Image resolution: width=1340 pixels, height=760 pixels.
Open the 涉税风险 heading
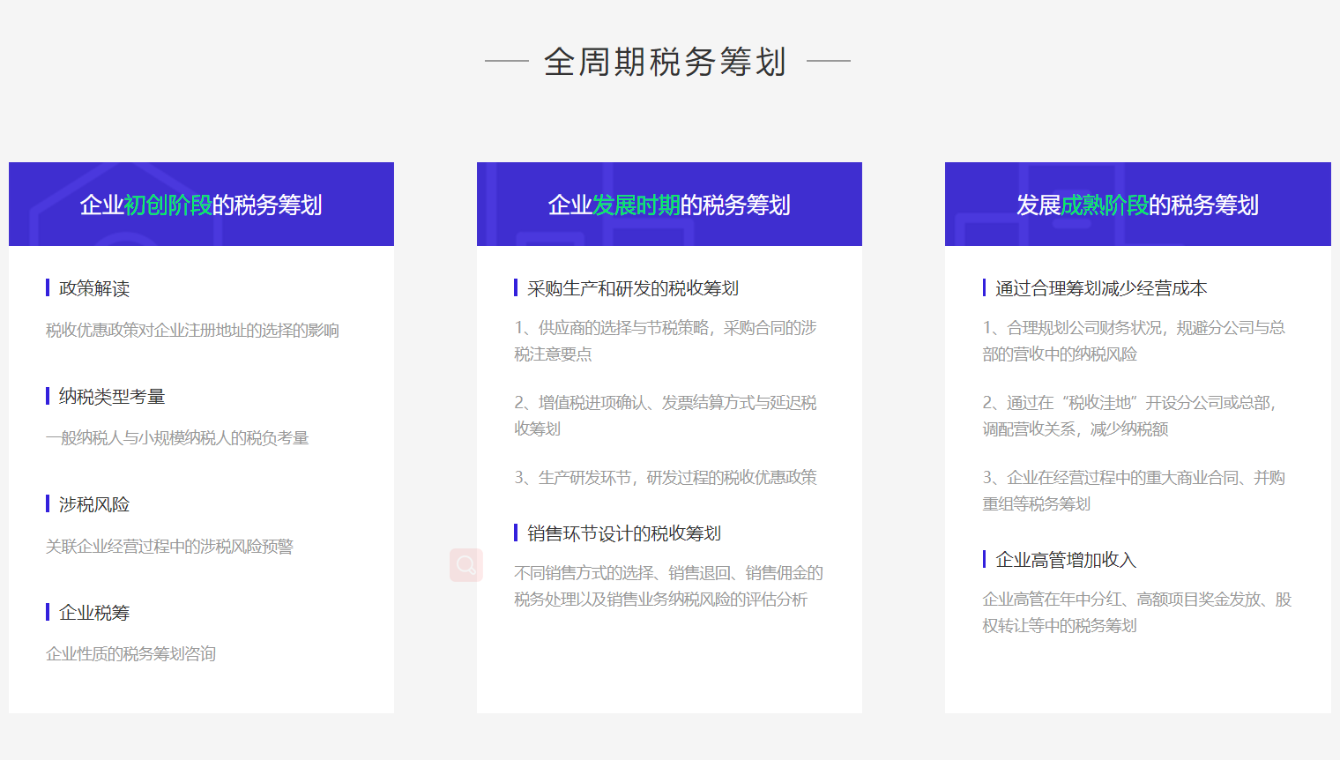[94, 504]
